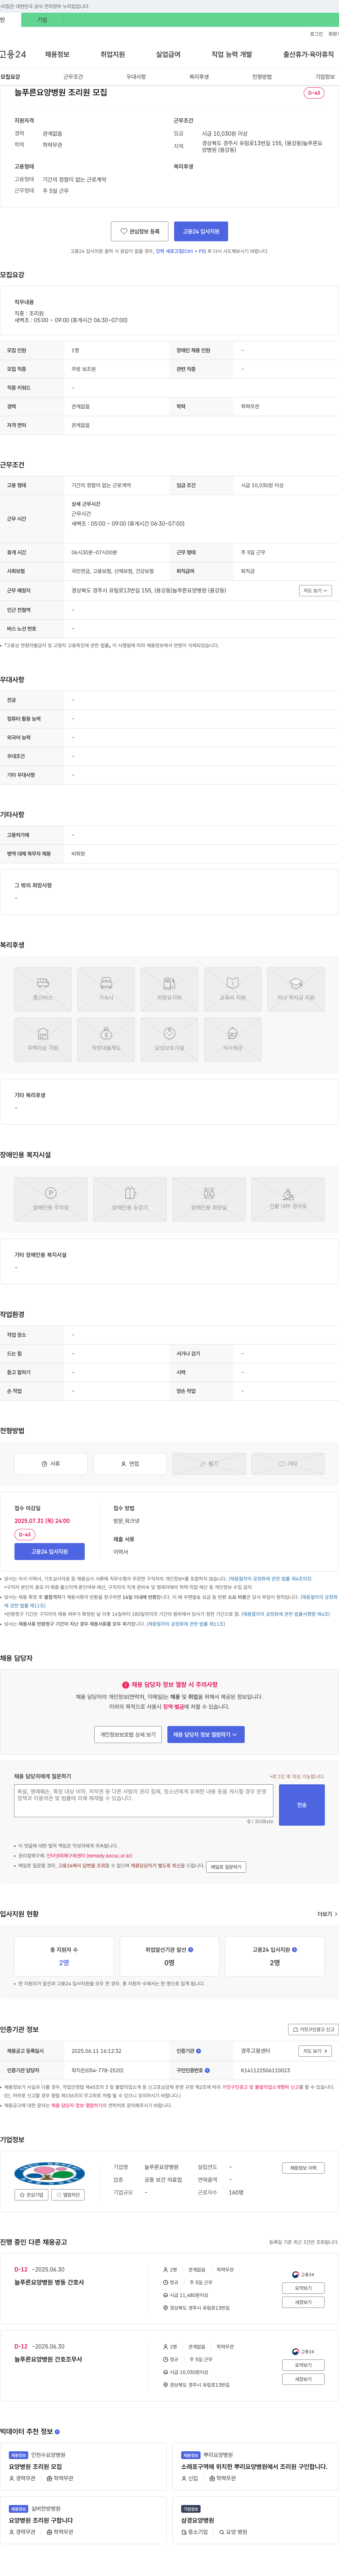Click the top 고용24 입사지원 button
The image size is (339, 2576).
click(x=201, y=231)
